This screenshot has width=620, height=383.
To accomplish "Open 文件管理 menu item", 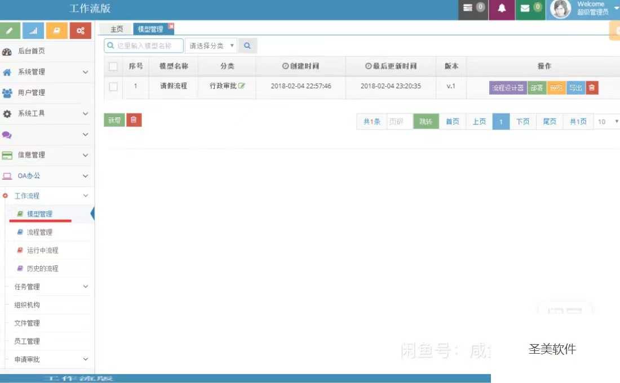I will [27, 323].
